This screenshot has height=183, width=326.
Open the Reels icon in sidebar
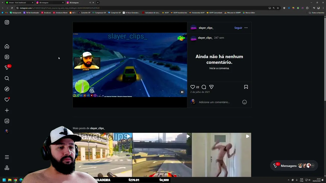coord(7,57)
